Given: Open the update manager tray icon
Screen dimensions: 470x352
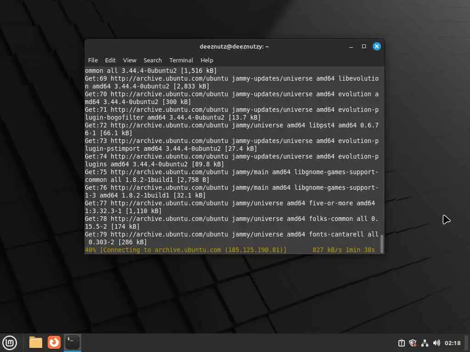Looking at the screenshot, I should [401, 343].
